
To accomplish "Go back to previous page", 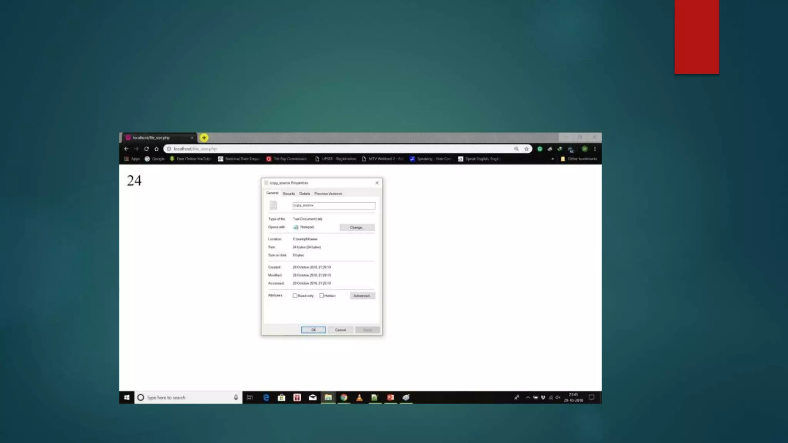I will tap(127, 149).
